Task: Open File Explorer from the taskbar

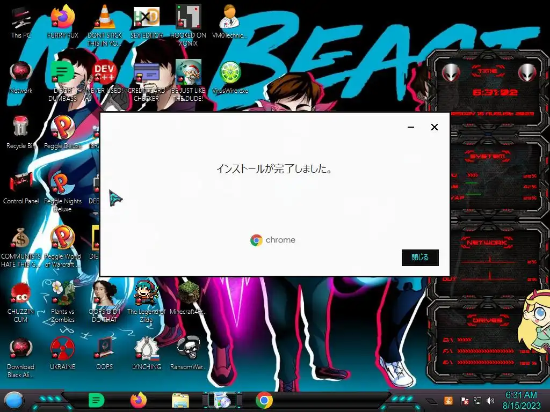Action: (x=180, y=401)
